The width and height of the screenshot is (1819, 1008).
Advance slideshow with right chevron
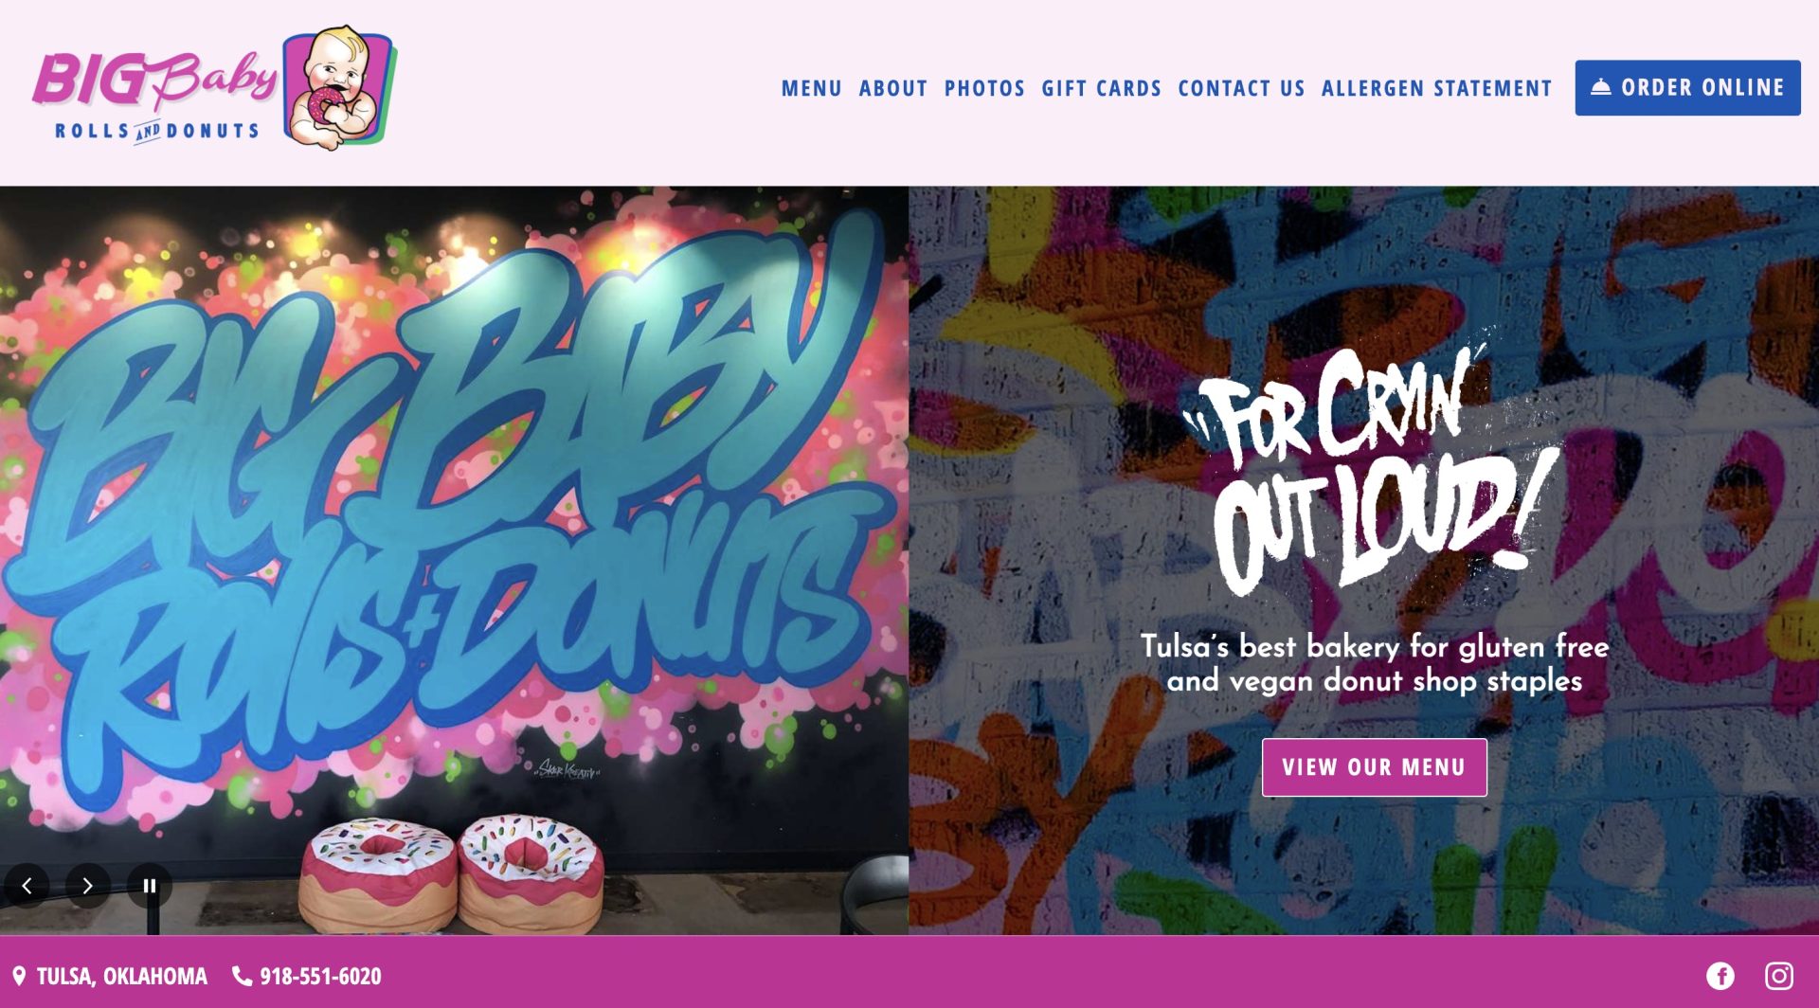tap(88, 886)
